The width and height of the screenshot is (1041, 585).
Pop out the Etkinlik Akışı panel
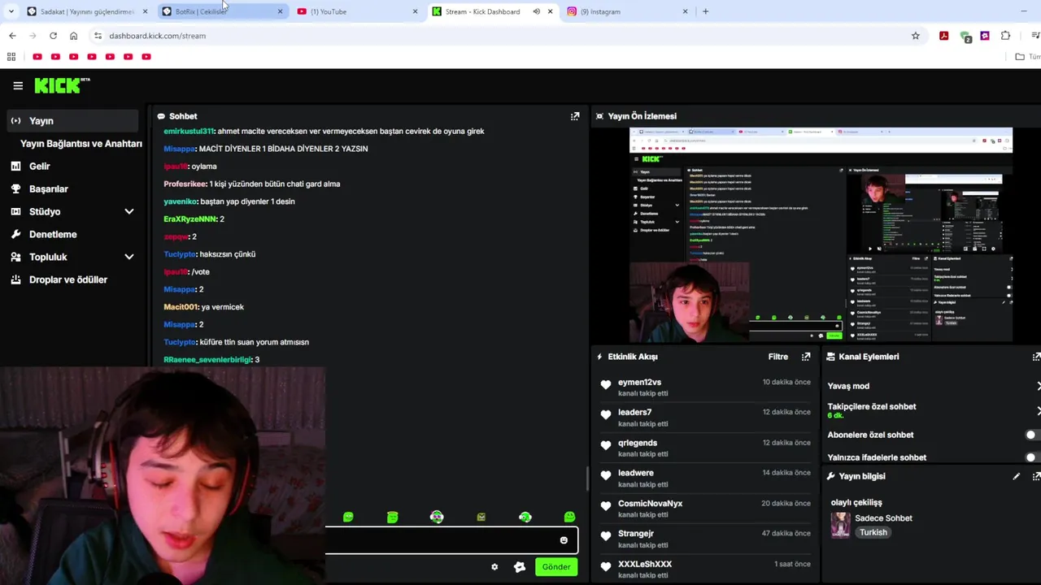coord(806,357)
